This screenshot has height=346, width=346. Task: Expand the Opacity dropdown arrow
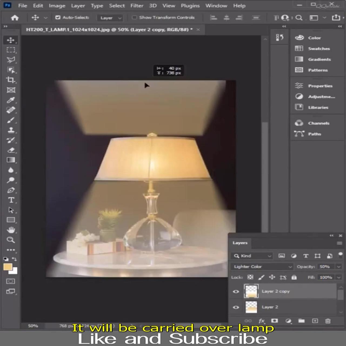tap(339, 267)
